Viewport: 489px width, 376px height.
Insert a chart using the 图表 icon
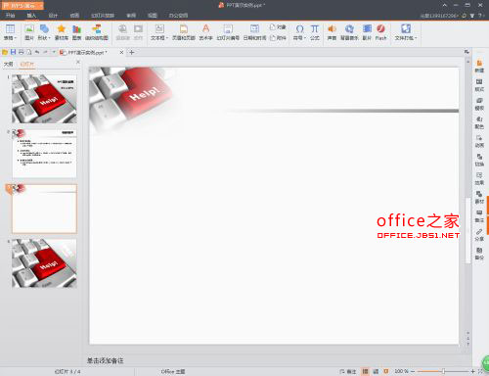click(76, 32)
